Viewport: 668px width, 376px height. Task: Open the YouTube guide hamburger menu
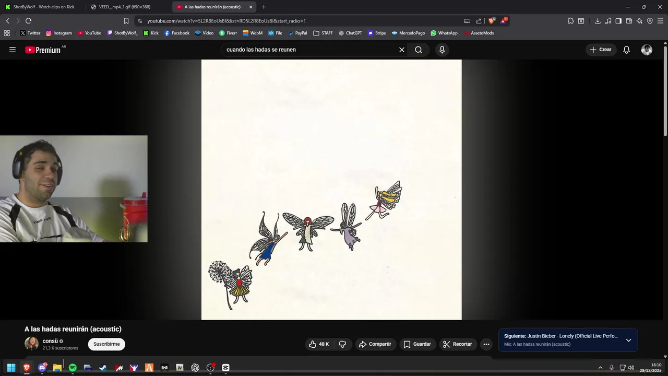pyautogui.click(x=13, y=50)
